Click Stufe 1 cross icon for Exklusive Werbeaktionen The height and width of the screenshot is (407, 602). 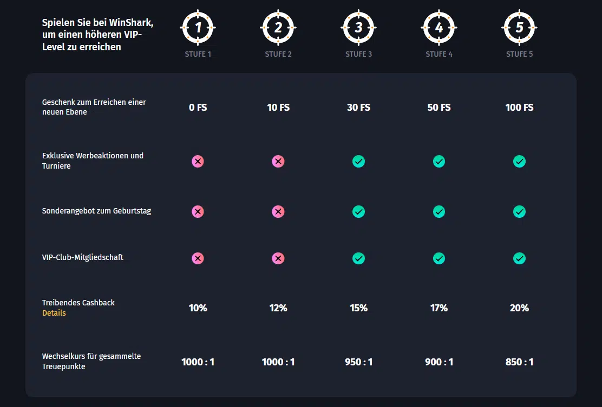tap(198, 162)
